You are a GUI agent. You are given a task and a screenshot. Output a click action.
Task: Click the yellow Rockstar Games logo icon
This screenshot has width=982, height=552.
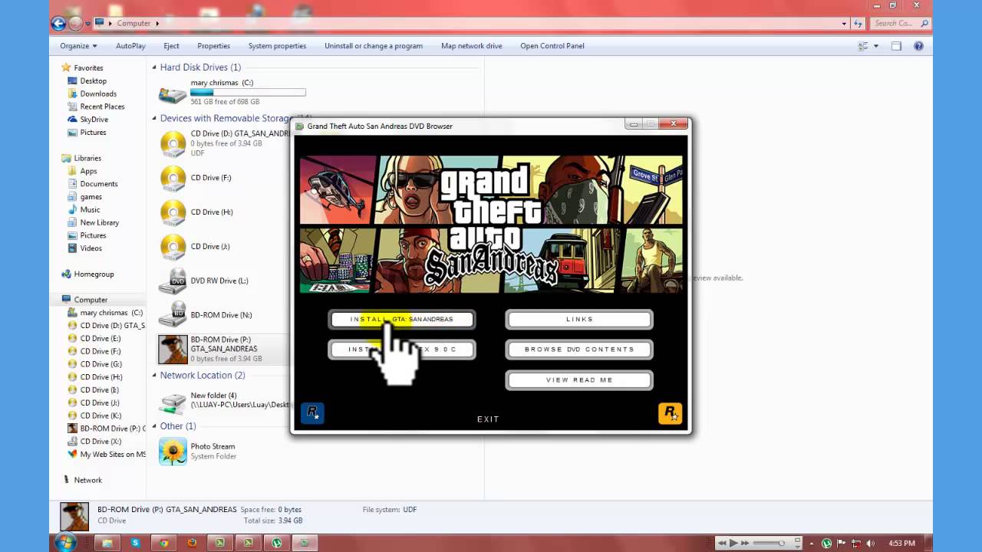coord(670,412)
